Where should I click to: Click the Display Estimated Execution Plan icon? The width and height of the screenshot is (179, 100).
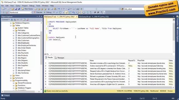click(x=60, y=12)
